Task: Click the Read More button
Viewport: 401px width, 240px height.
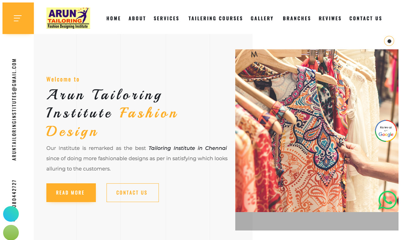Action: 71,192
